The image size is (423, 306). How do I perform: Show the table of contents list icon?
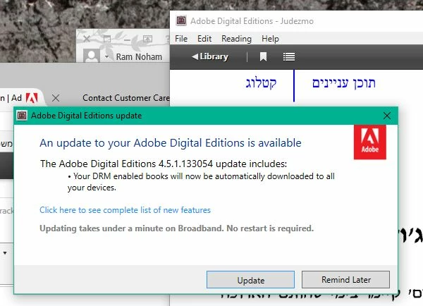pyautogui.click(x=289, y=57)
